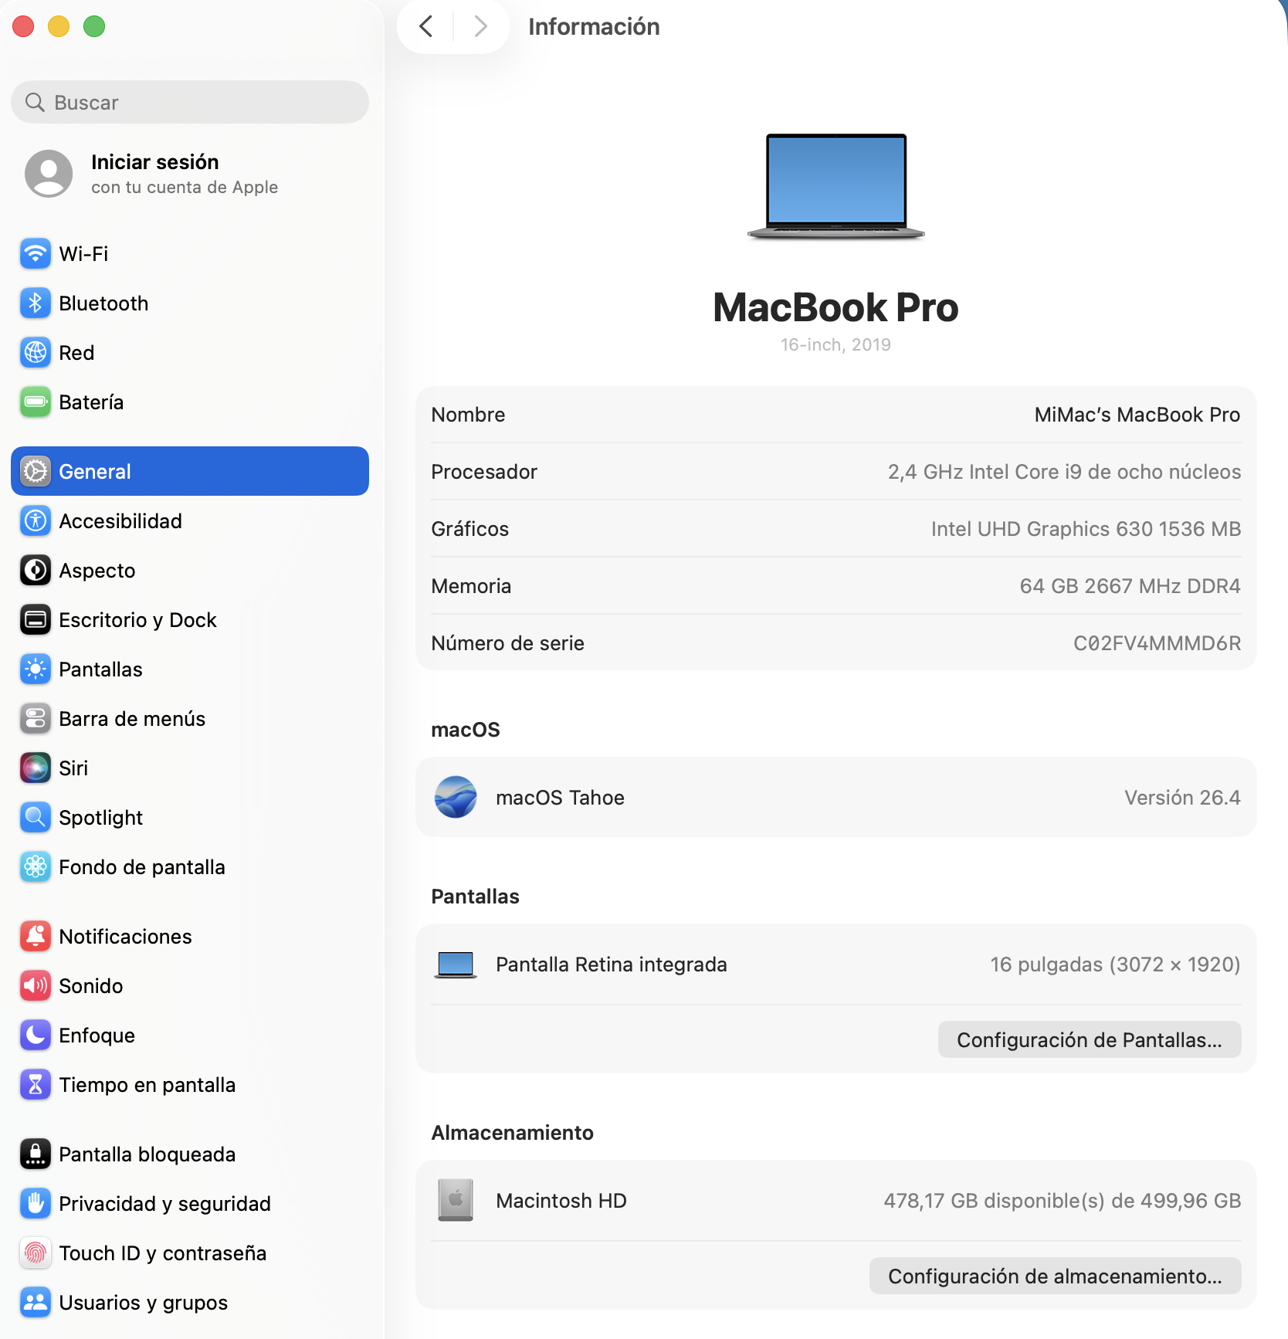Image resolution: width=1288 pixels, height=1339 pixels.
Task: Click the Buscar search field
Action: 190,103
